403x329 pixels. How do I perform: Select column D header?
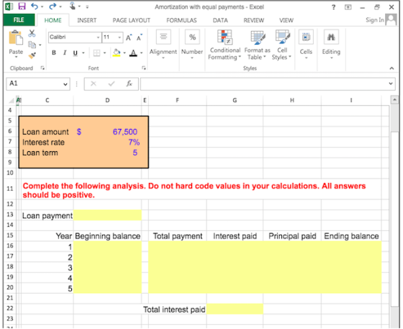(107, 100)
